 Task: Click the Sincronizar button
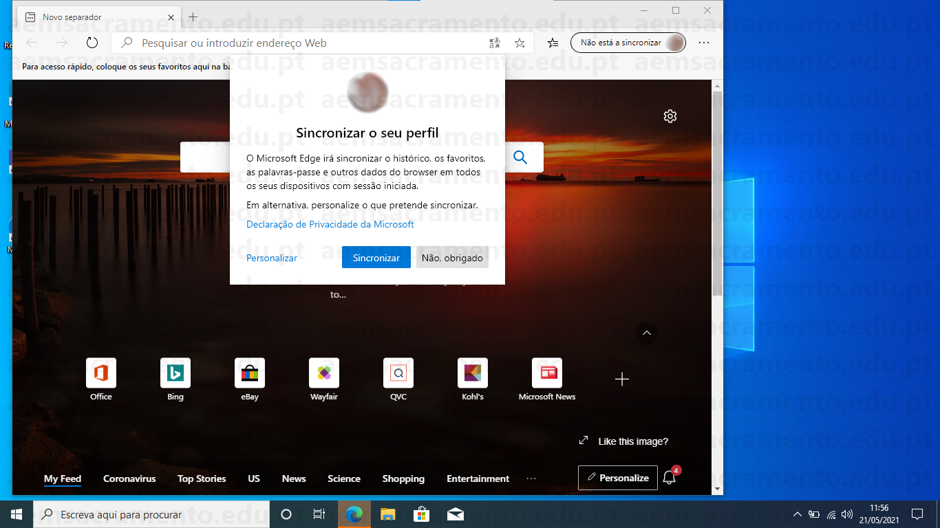coord(376,258)
